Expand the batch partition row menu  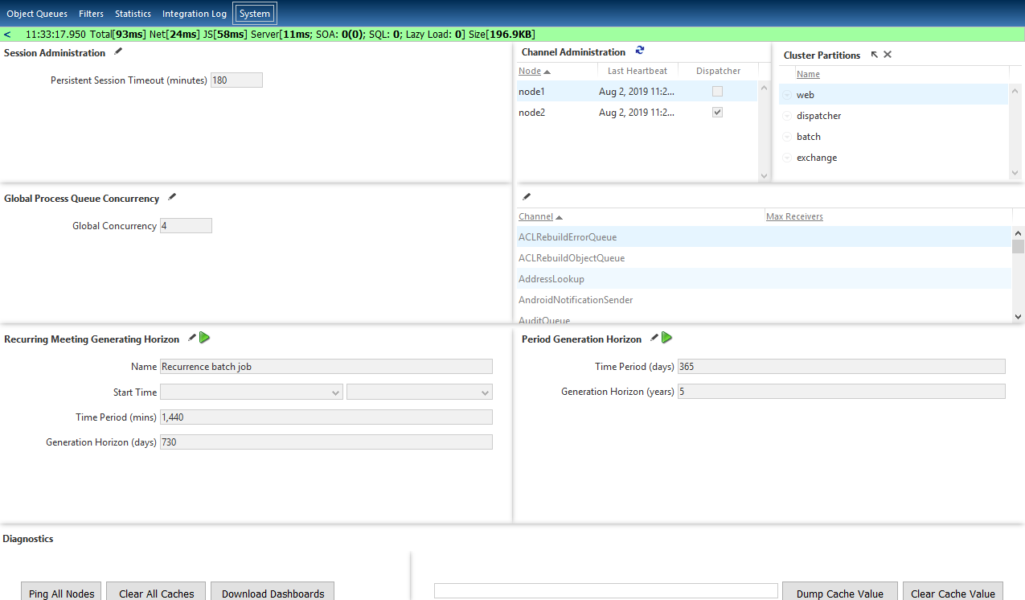pyautogui.click(x=787, y=137)
